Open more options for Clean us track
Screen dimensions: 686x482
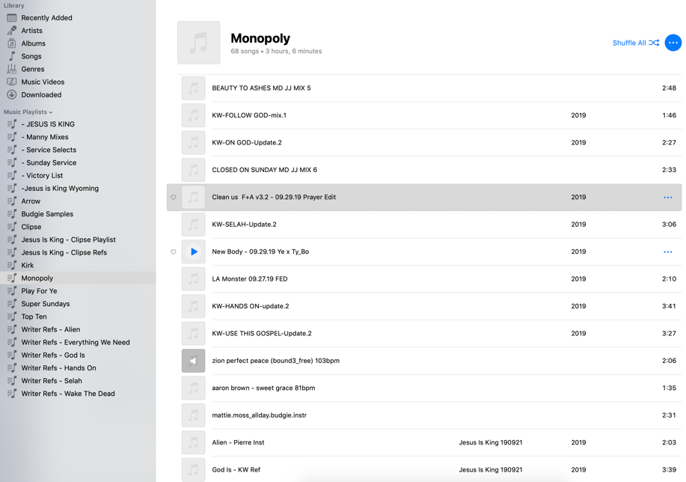pyautogui.click(x=667, y=198)
